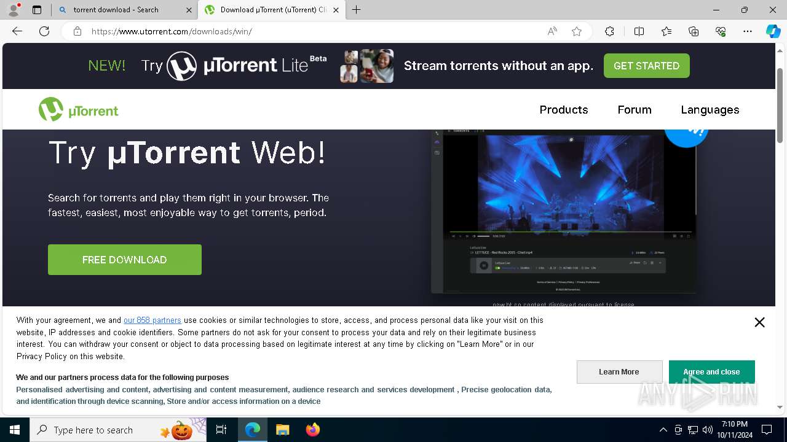Click the Learn More button
787x442 pixels.
click(619, 372)
